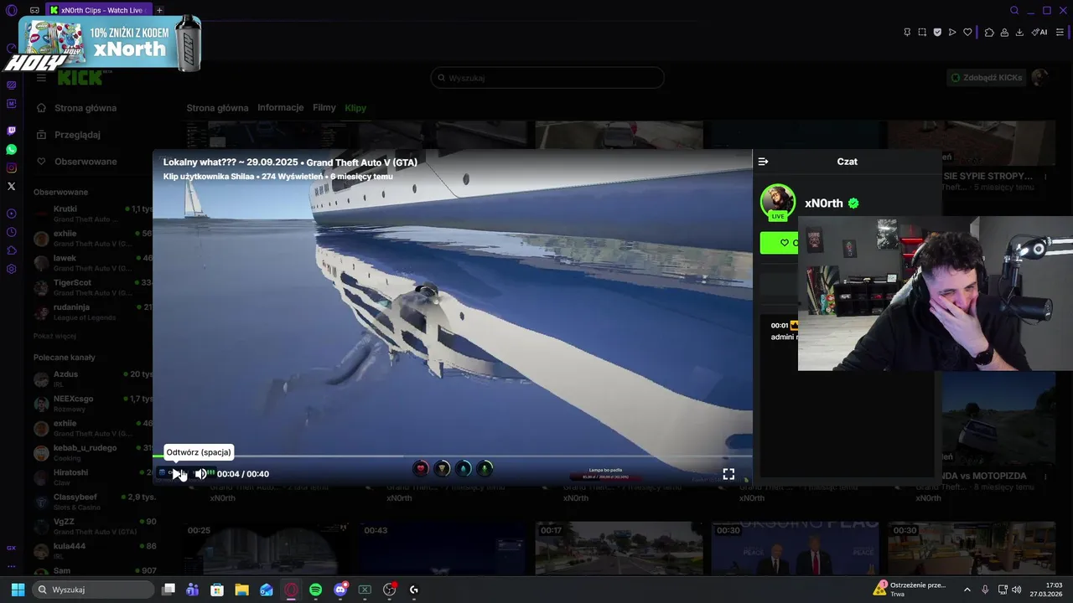Click the user avatar next to Zdobądź KICKs
The image size is (1073, 603).
point(1040,77)
